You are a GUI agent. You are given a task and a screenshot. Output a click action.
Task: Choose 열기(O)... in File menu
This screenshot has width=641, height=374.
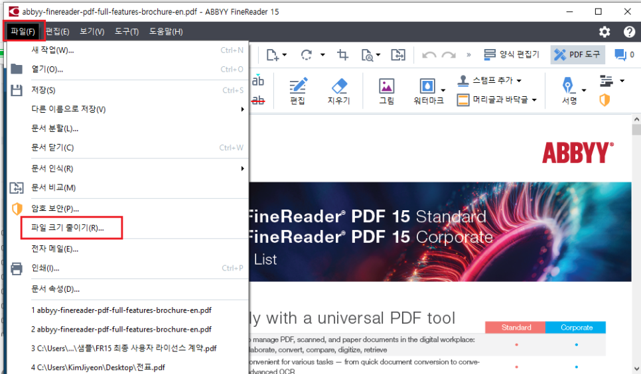click(x=127, y=70)
